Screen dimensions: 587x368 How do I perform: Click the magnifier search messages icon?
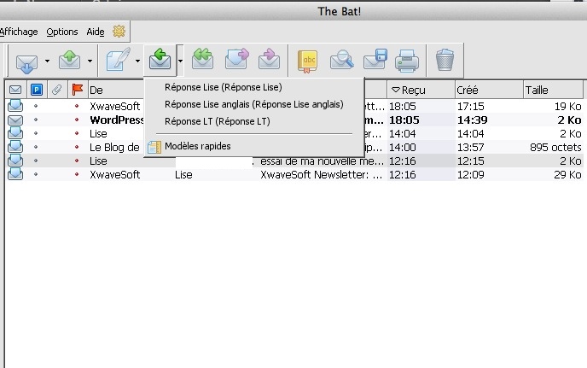pyautogui.click(x=341, y=61)
